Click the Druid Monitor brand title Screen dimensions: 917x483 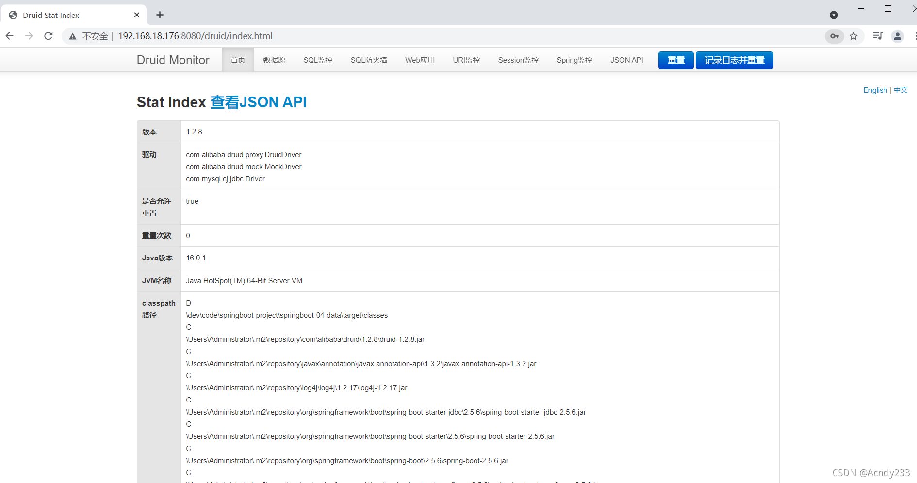(x=173, y=60)
